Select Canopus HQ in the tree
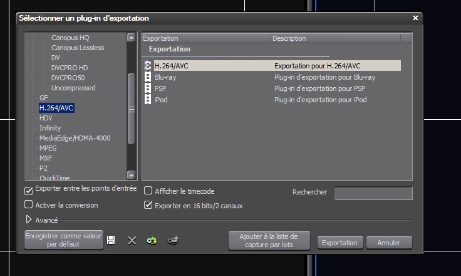Screen dimensions: 461x276 pos(70,38)
